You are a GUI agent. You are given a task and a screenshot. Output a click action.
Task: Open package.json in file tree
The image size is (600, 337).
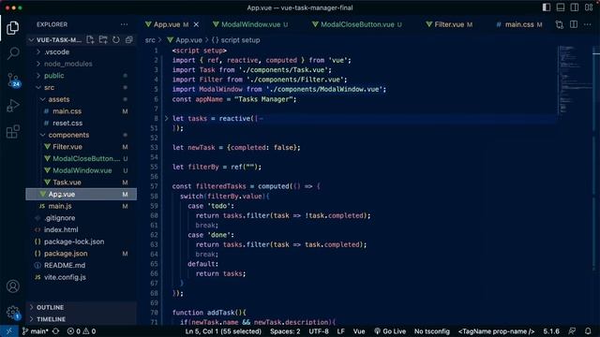click(x=66, y=254)
